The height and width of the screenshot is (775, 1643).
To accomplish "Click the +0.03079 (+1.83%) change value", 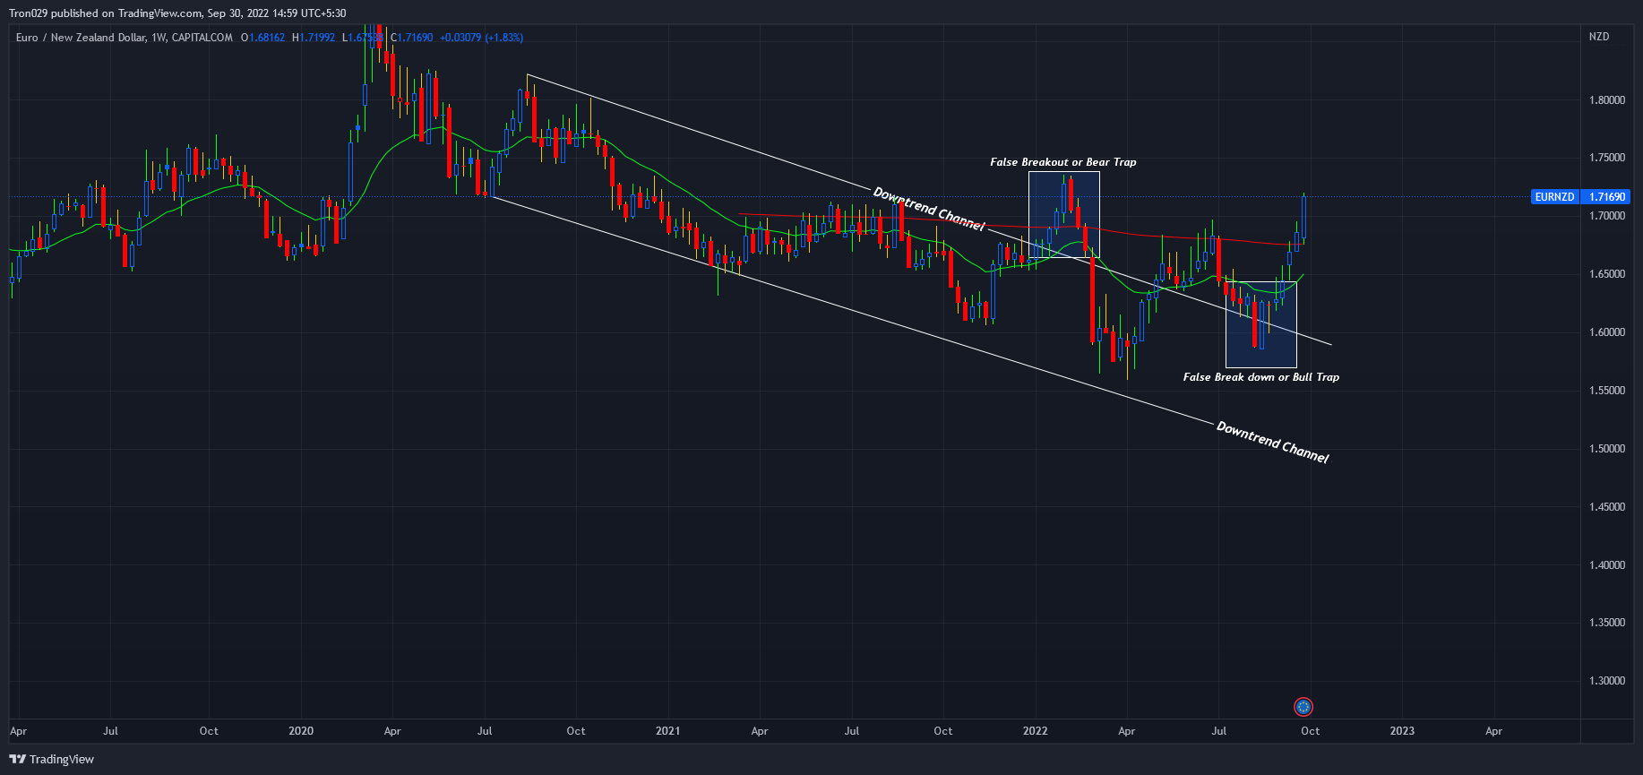I will point(481,38).
